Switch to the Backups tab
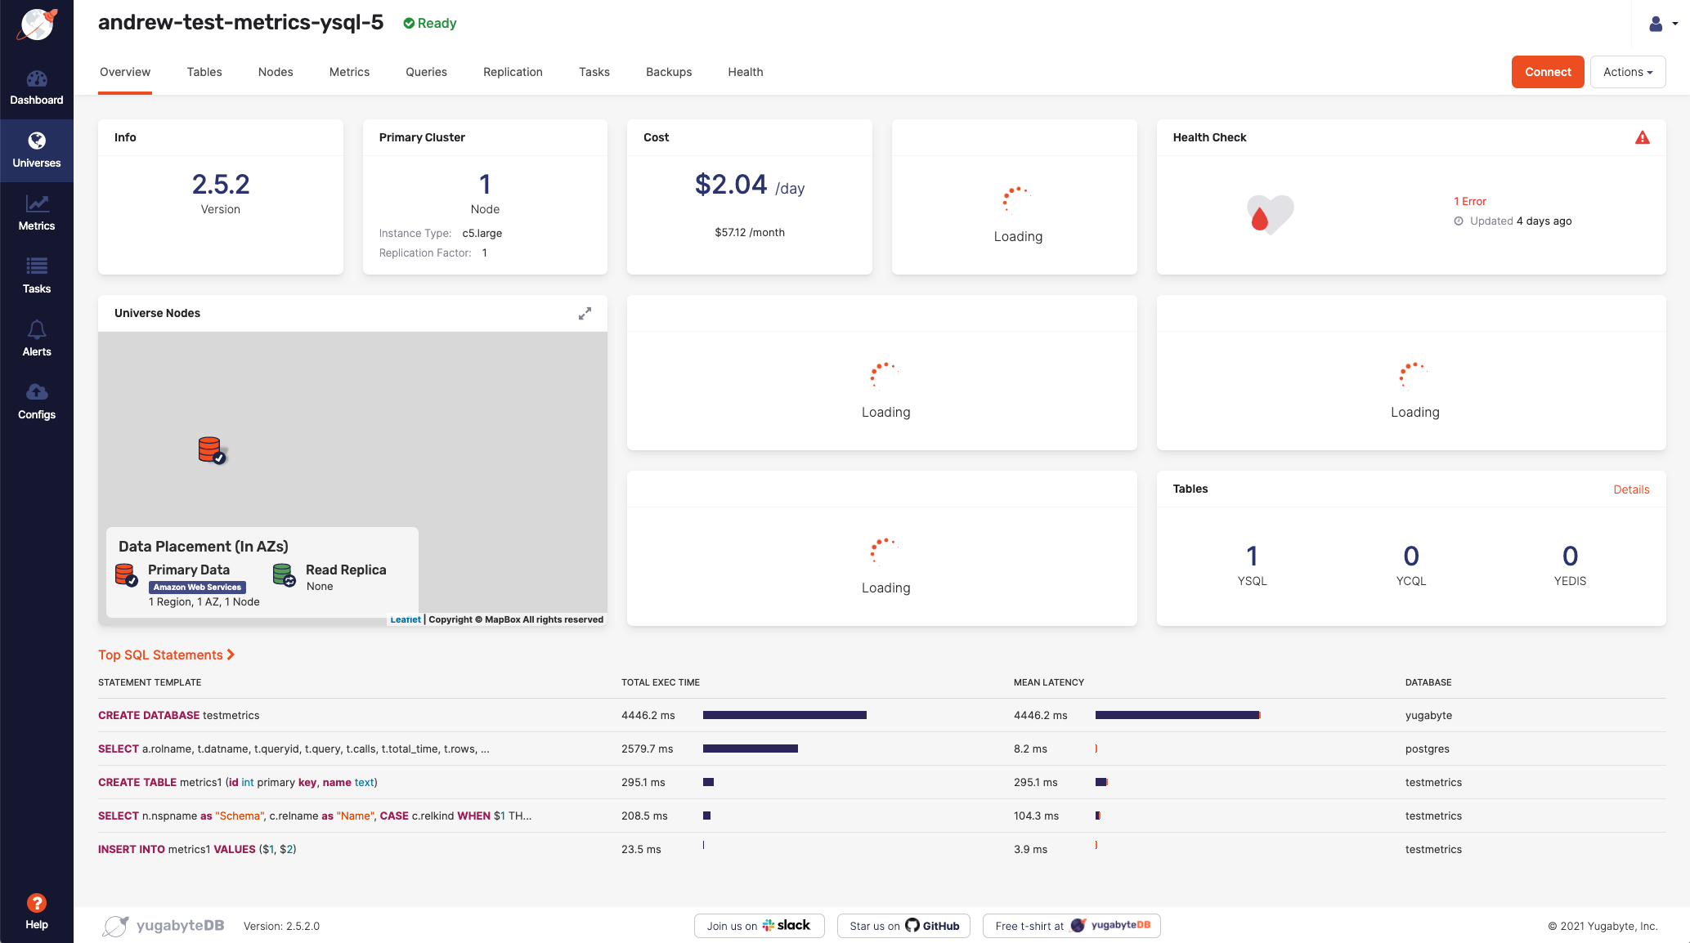The image size is (1690, 943). point(668,72)
